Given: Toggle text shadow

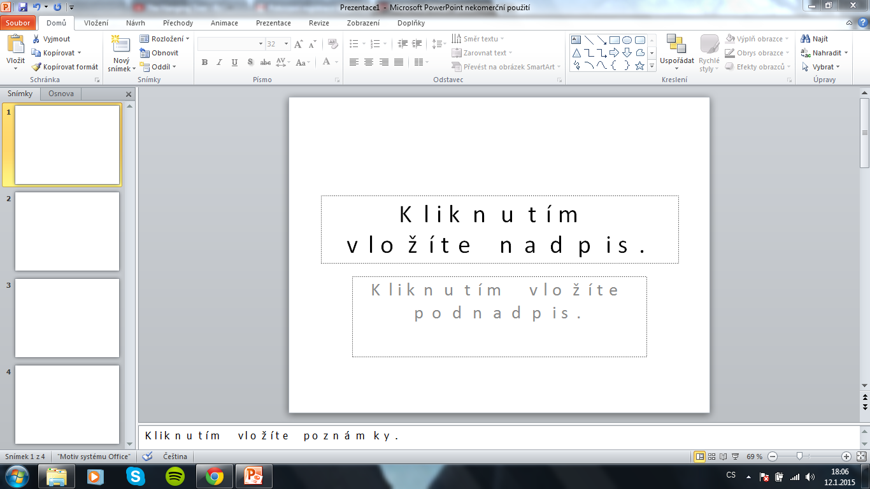Looking at the screenshot, I should pos(250,62).
